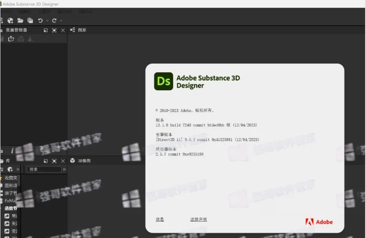The width and height of the screenshot is (366, 238).
Task: Select the 变 function sub-item
Action: [x=14, y=231]
